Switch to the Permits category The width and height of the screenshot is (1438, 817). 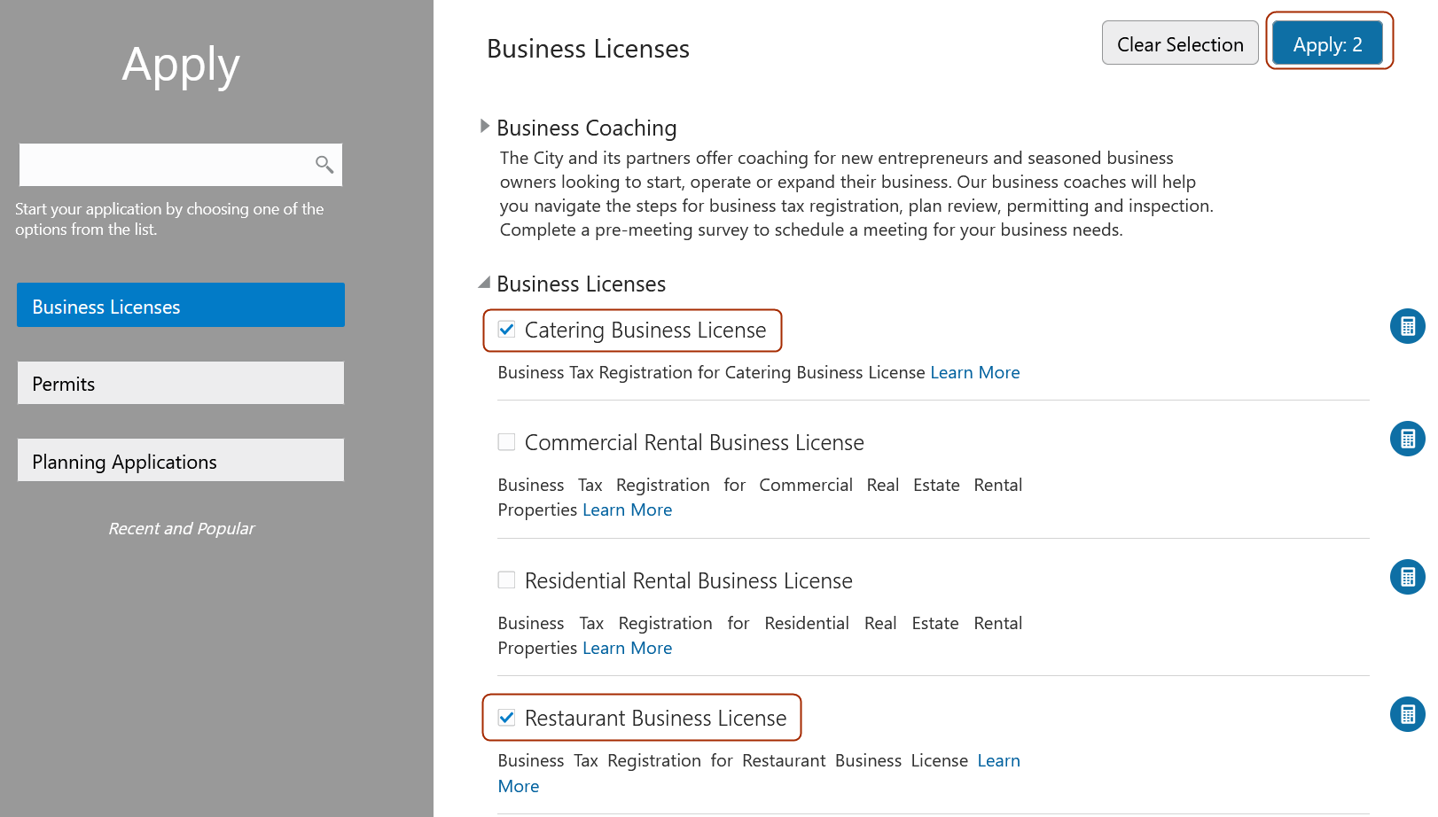181,383
